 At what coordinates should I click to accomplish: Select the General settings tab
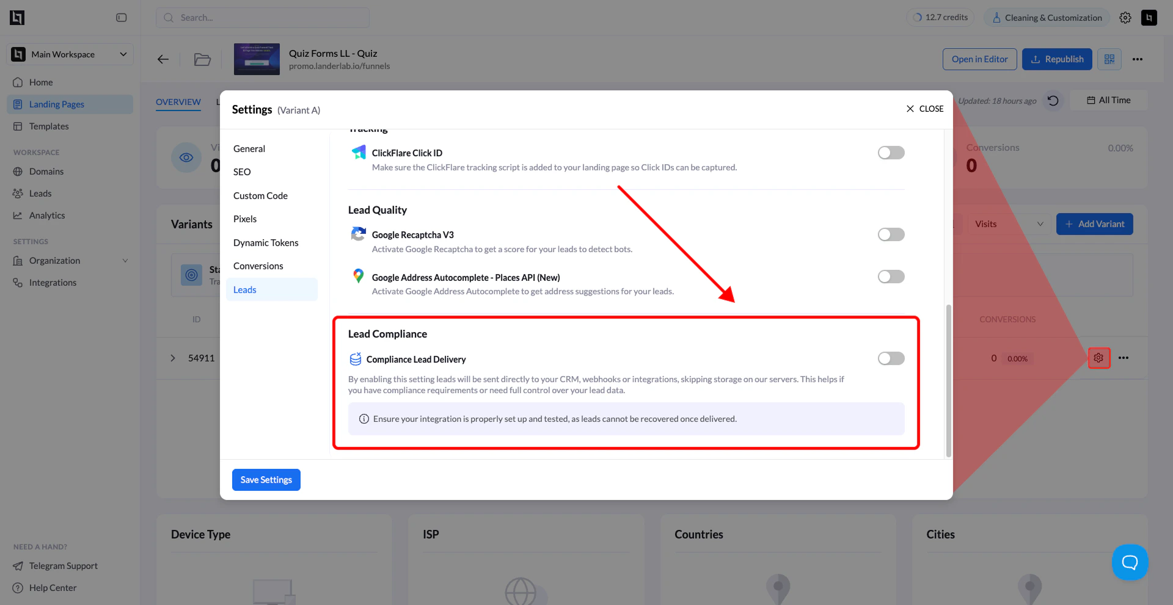pyautogui.click(x=249, y=149)
